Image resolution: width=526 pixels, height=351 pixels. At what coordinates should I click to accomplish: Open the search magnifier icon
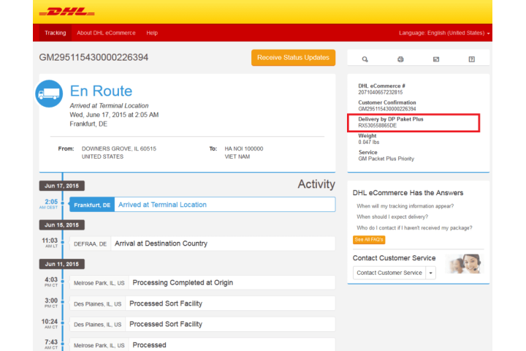coord(365,59)
